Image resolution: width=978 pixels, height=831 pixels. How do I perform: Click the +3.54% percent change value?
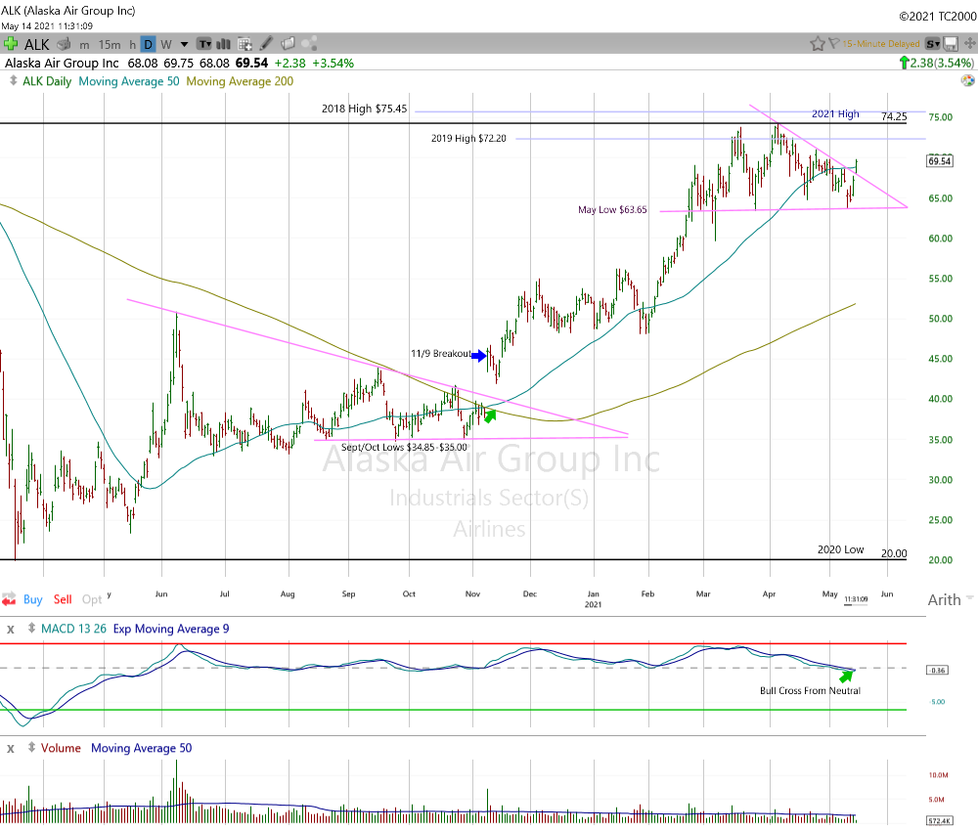[333, 63]
